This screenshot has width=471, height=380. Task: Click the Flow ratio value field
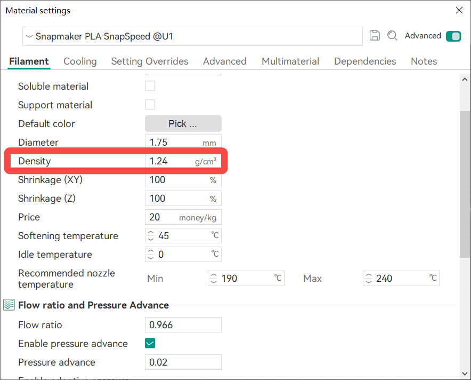[183, 324]
